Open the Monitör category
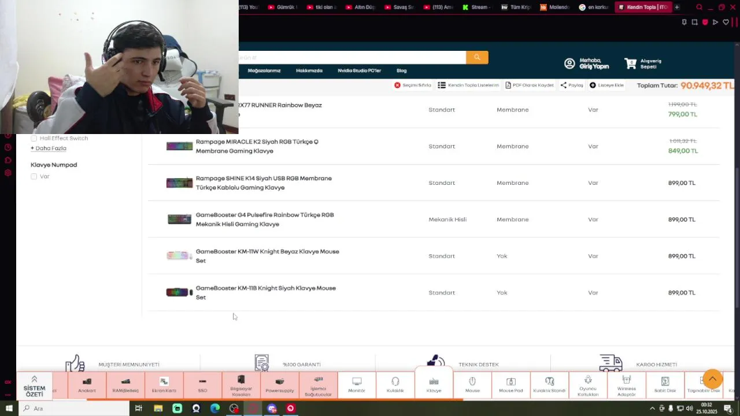This screenshot has height=416, width=740. click(357, 385)
